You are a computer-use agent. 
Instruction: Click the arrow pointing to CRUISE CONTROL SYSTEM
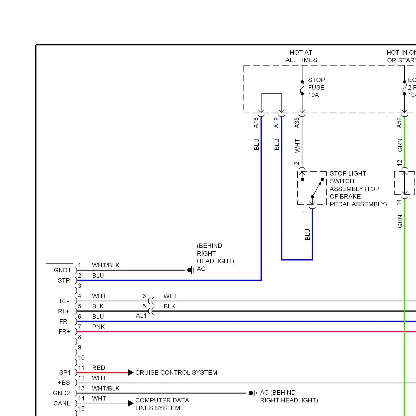[131, 373]
